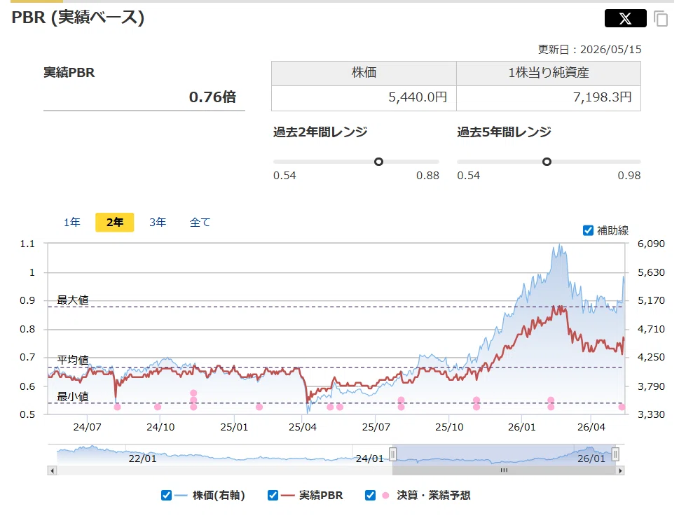Click the horizontal scrollbar thumb
679x525 pixels.
pos(504,470)
